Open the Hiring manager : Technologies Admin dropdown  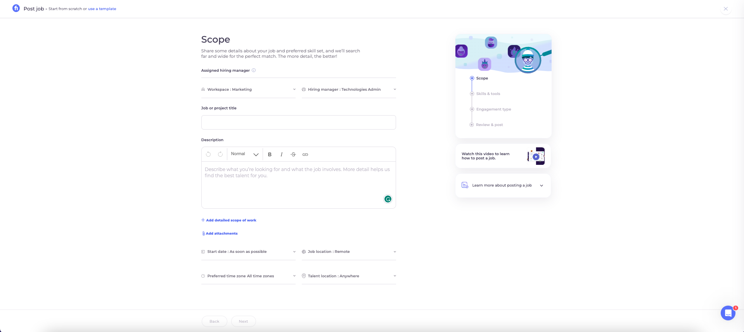point(349,90)
